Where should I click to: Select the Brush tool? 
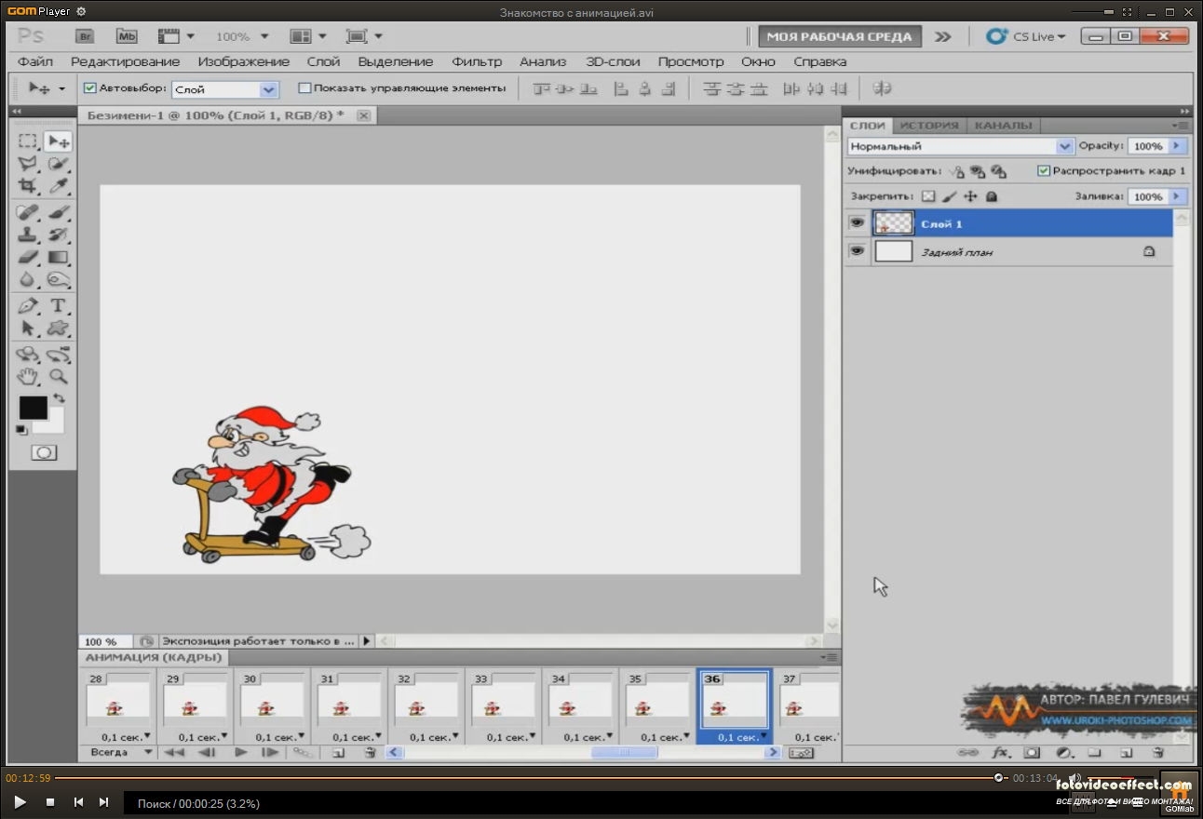point(59,213)
